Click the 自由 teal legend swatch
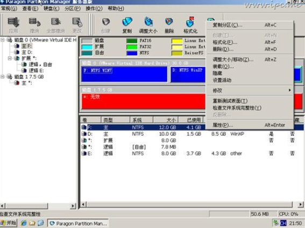305x228 pixels. point(87,53)
